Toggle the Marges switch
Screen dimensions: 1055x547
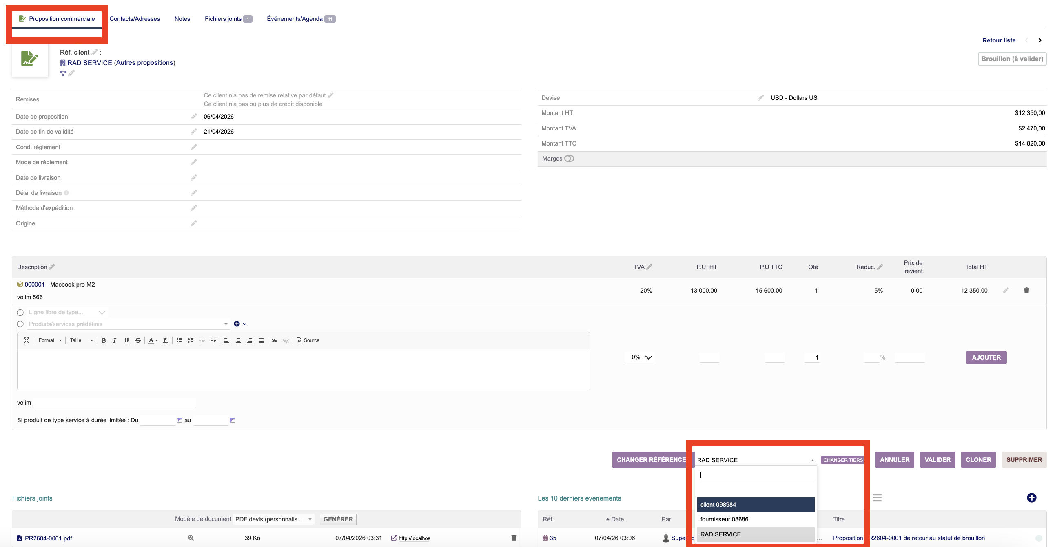click(x=569, y=159)
